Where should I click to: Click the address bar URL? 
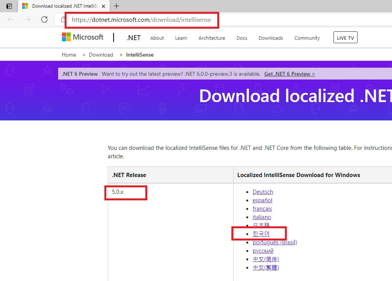[x=141, y=20]
